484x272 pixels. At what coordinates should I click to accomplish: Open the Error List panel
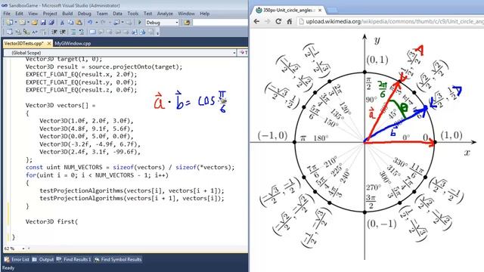click(x=17, y=259)
